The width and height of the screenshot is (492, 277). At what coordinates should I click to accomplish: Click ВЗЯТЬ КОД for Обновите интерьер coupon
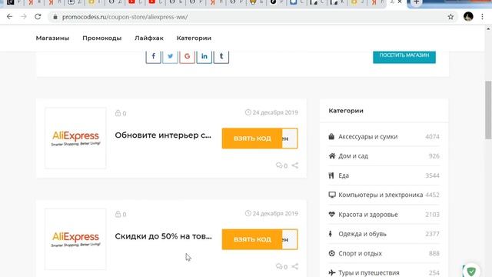point(252,138)
